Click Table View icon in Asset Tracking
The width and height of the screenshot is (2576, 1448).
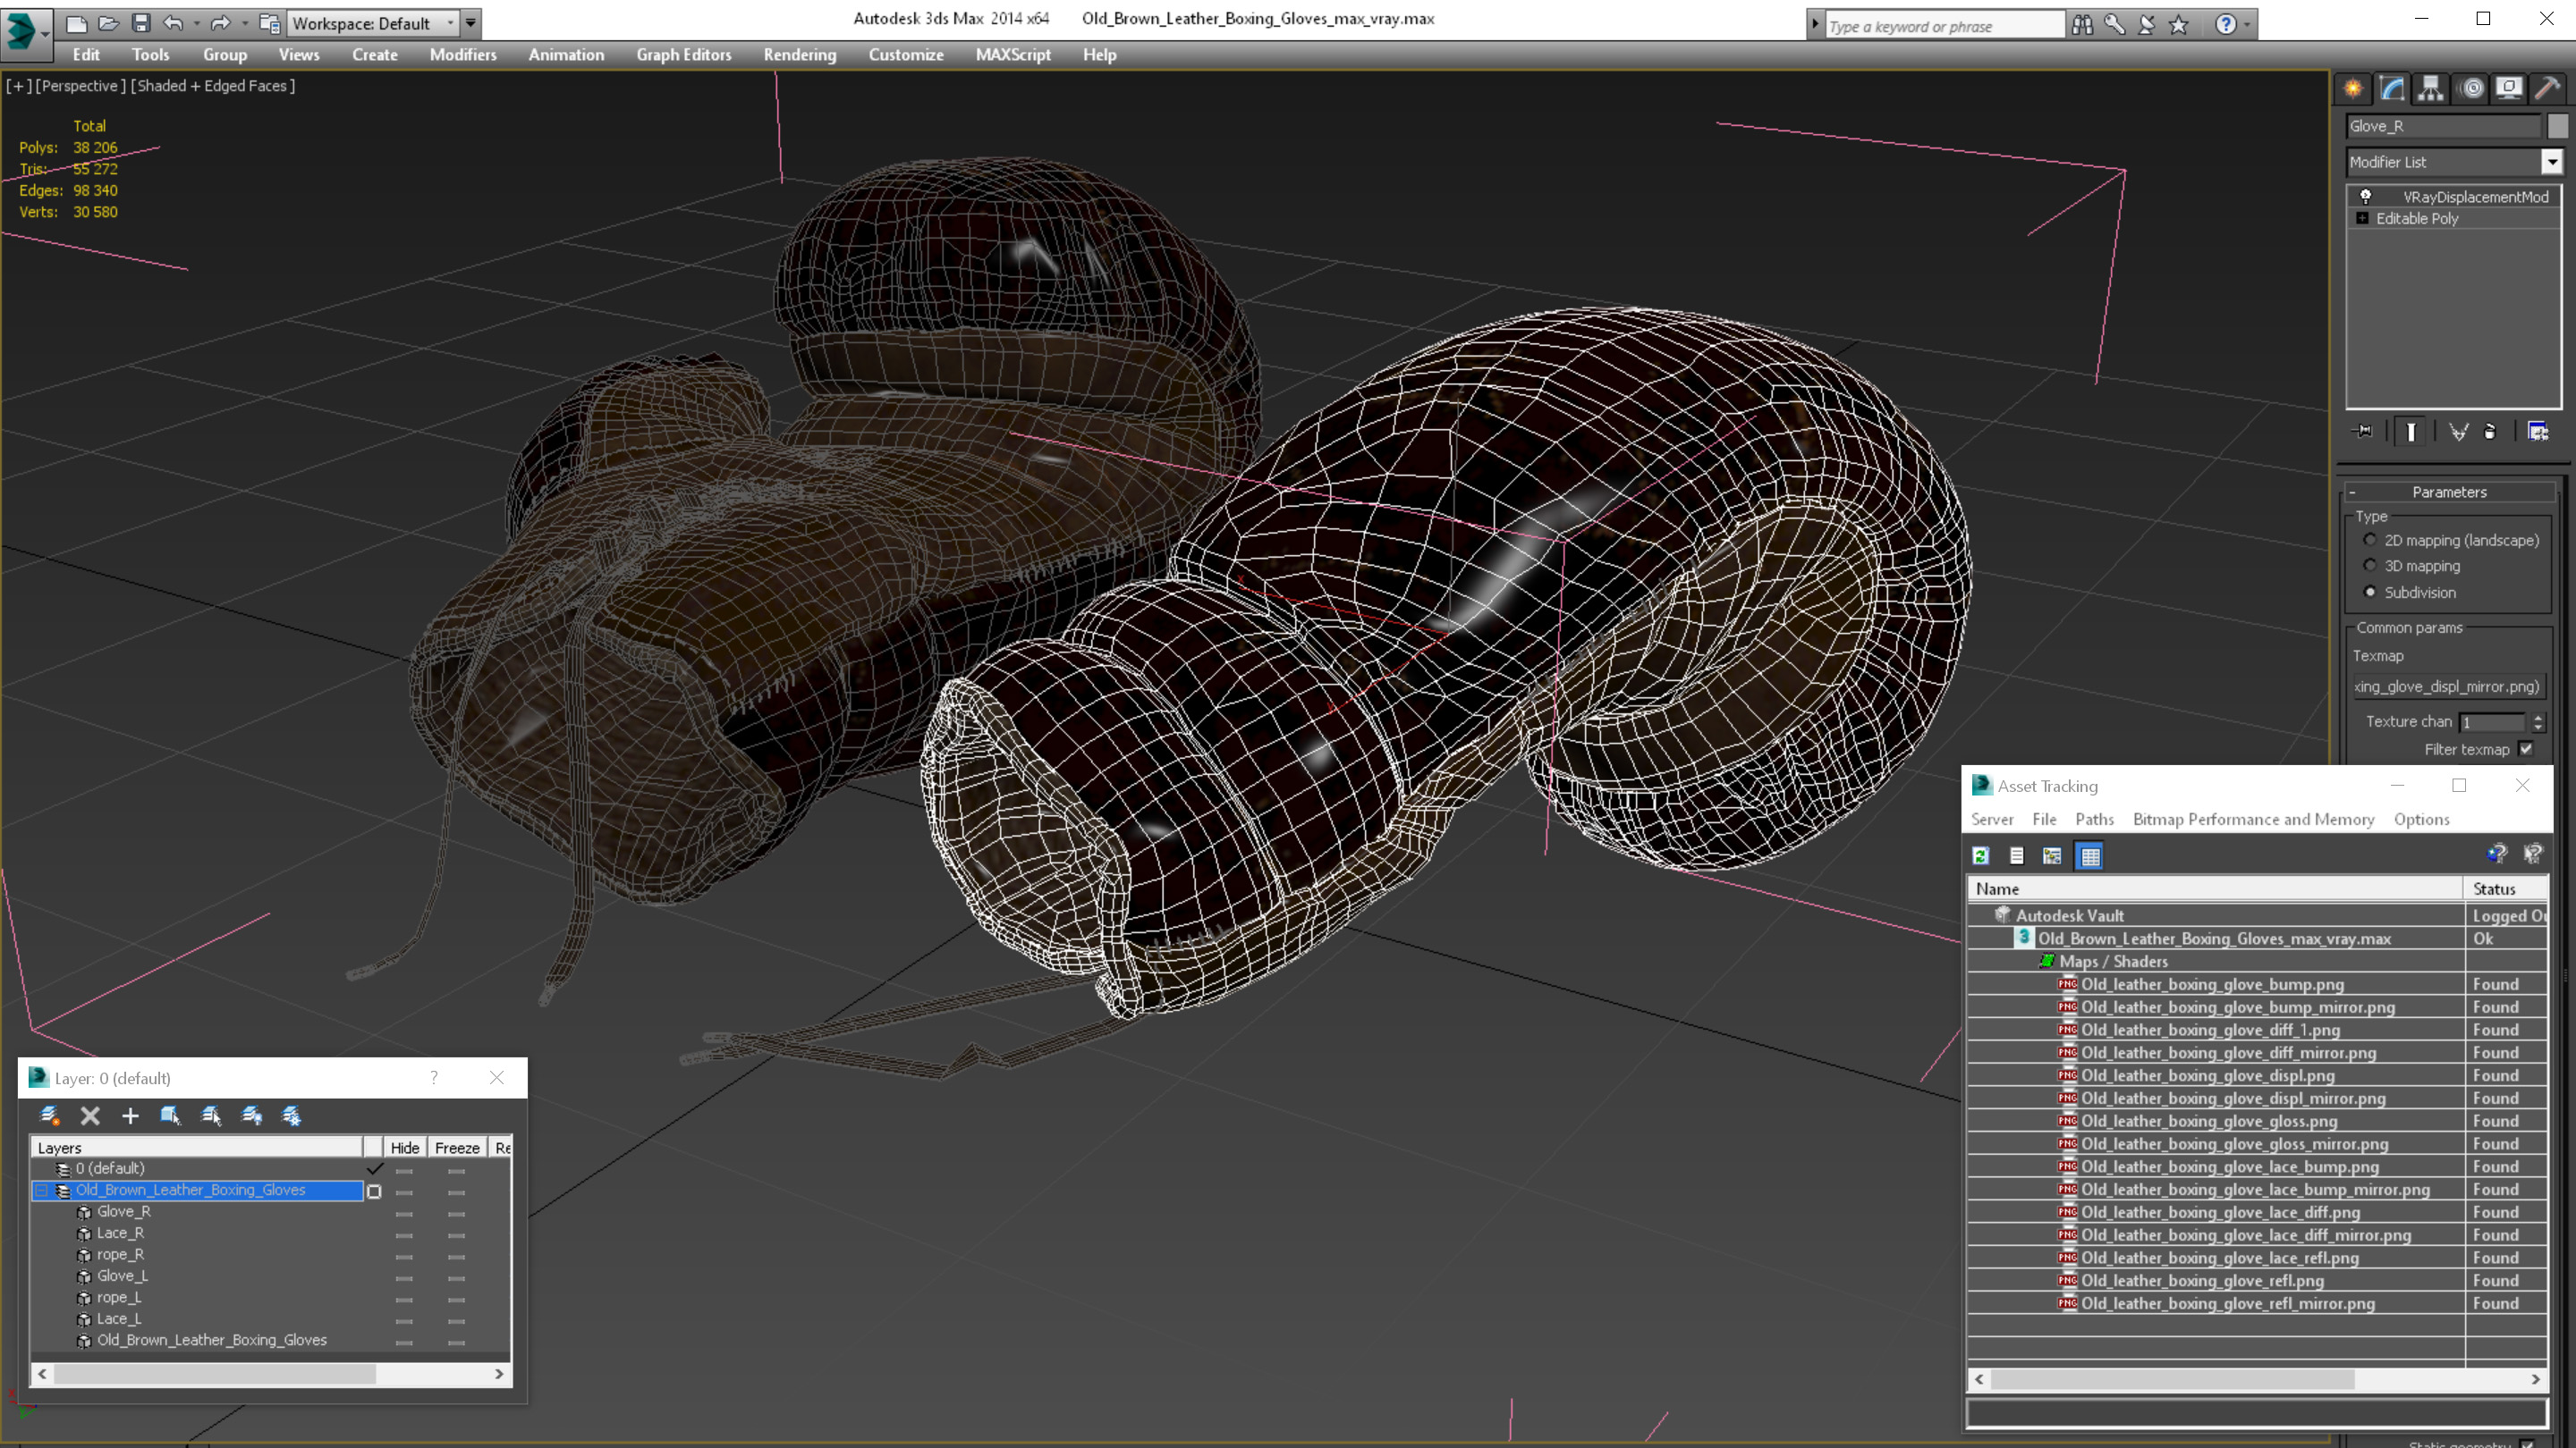pos(2090,855)
